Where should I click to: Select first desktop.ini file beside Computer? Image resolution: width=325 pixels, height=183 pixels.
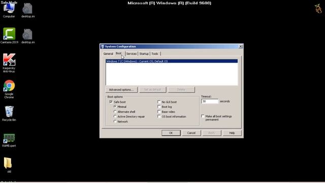[28, 10]
